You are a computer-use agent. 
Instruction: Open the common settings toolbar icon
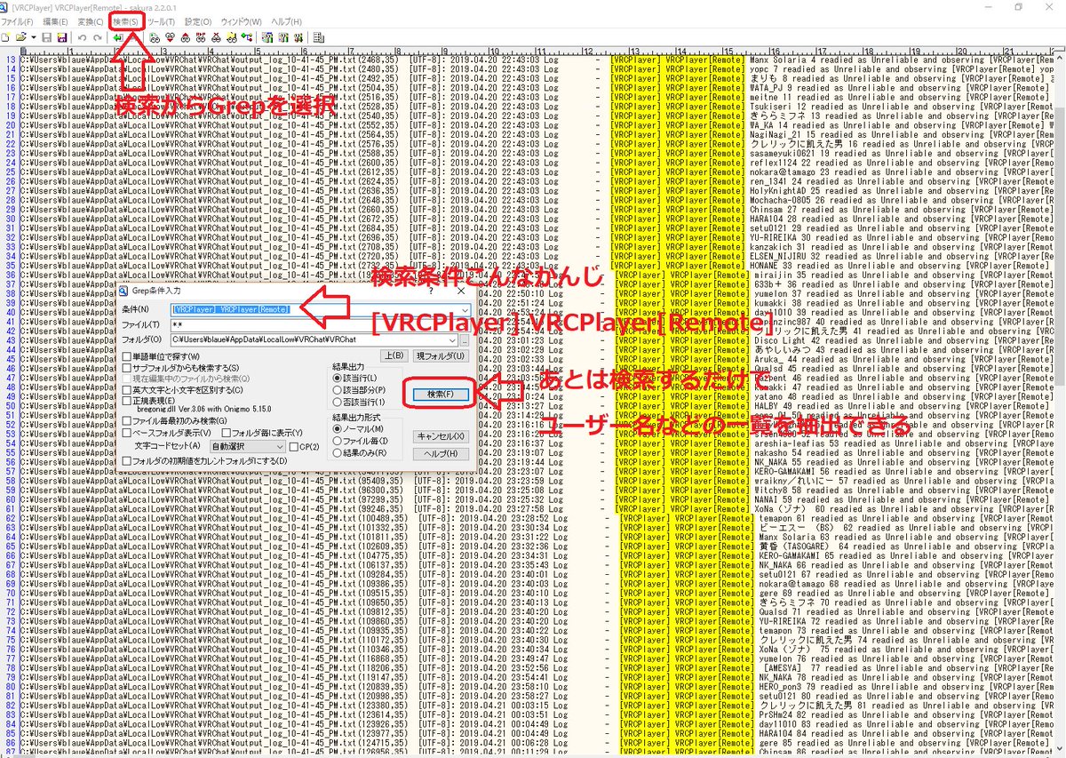298,37
